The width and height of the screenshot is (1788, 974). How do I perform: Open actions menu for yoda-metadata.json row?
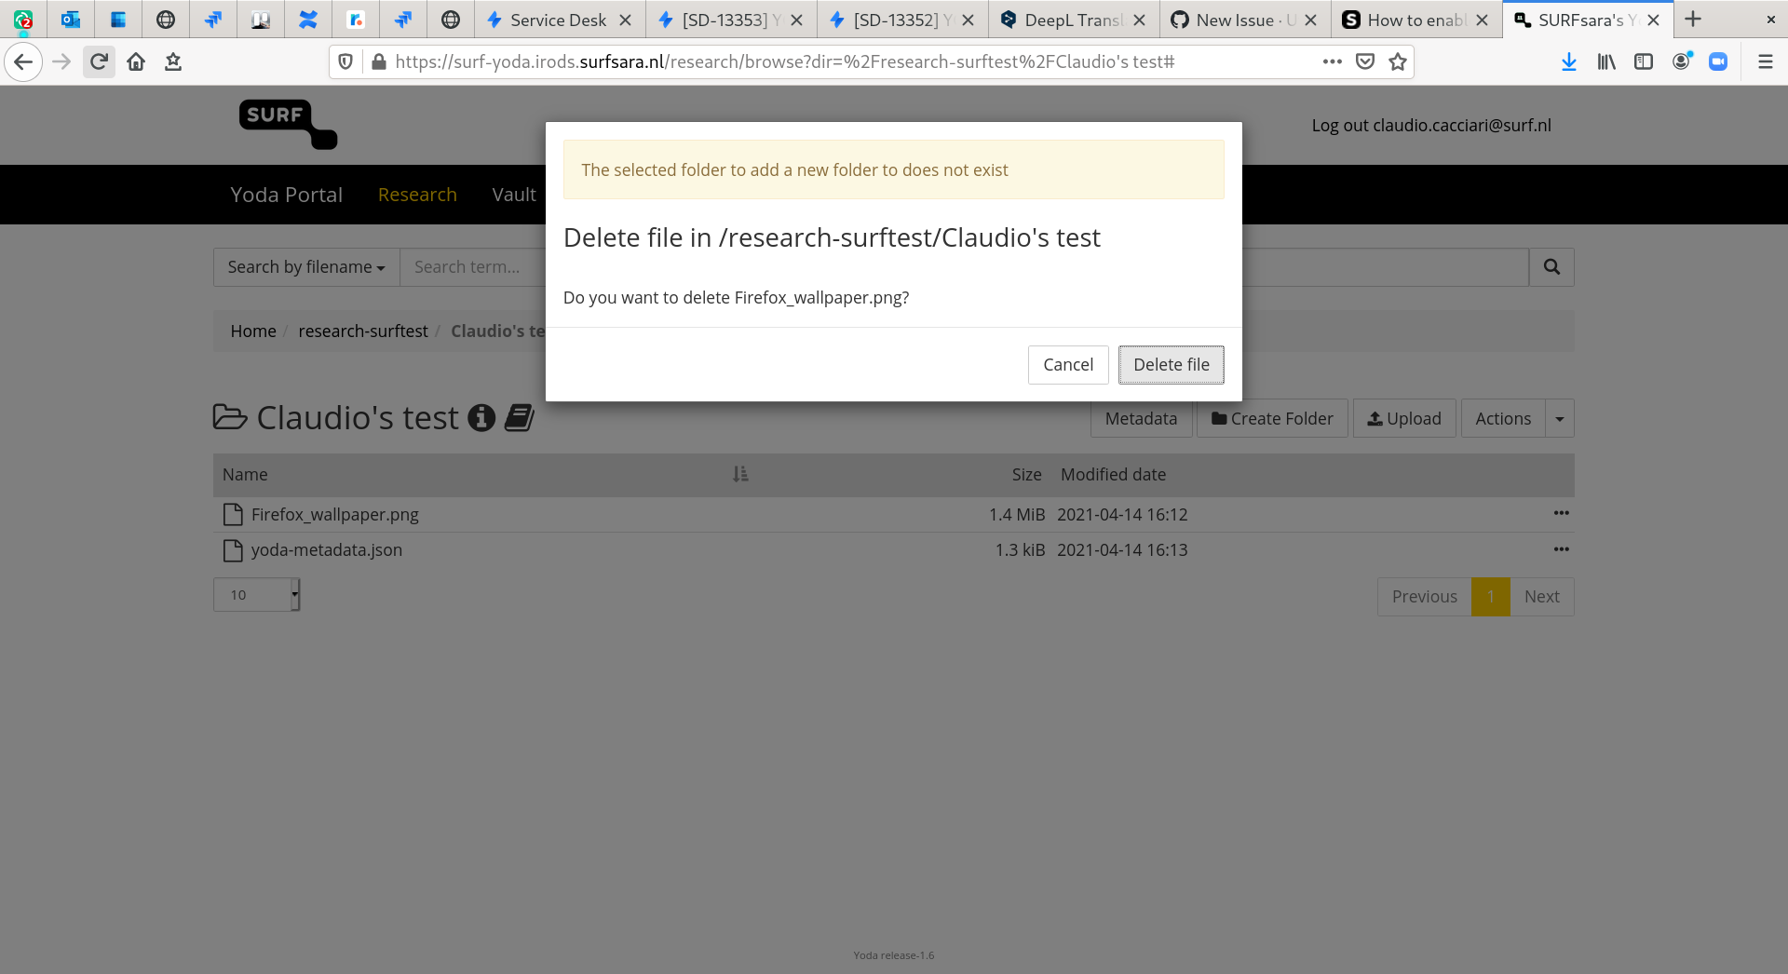pos(1562,549)
